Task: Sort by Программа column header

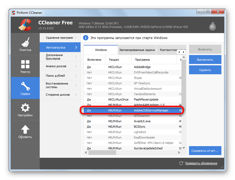Action: [x=141, y=60]
